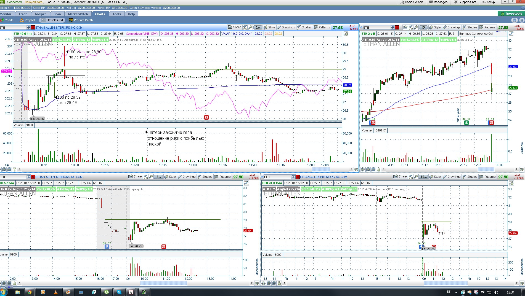Open Patterns menu in the 5m chart
The height and width of the screenshot is (296, 525).
[222, 177]
